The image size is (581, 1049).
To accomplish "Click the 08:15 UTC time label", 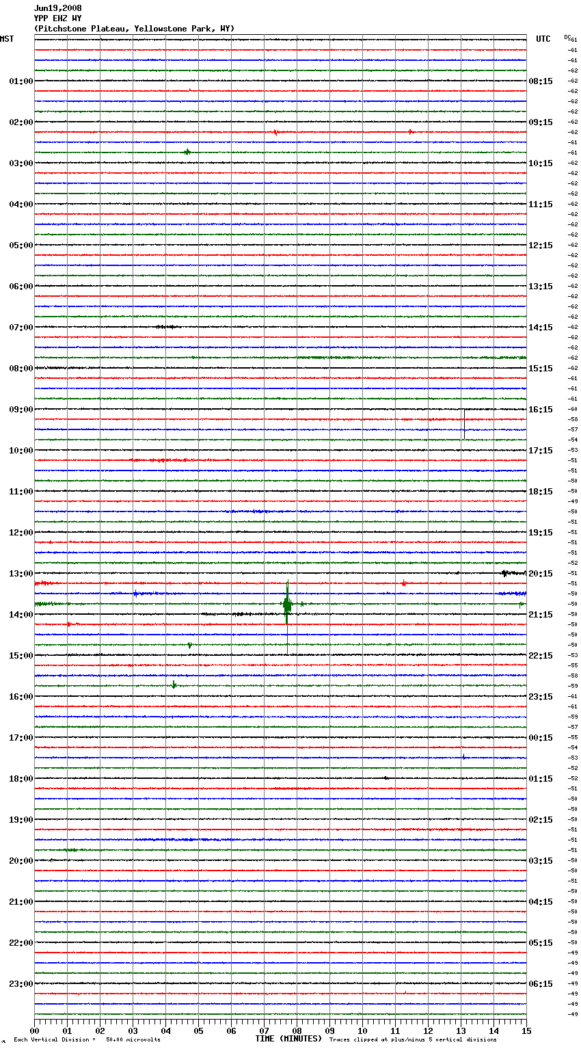I will [x=541, y=81].
